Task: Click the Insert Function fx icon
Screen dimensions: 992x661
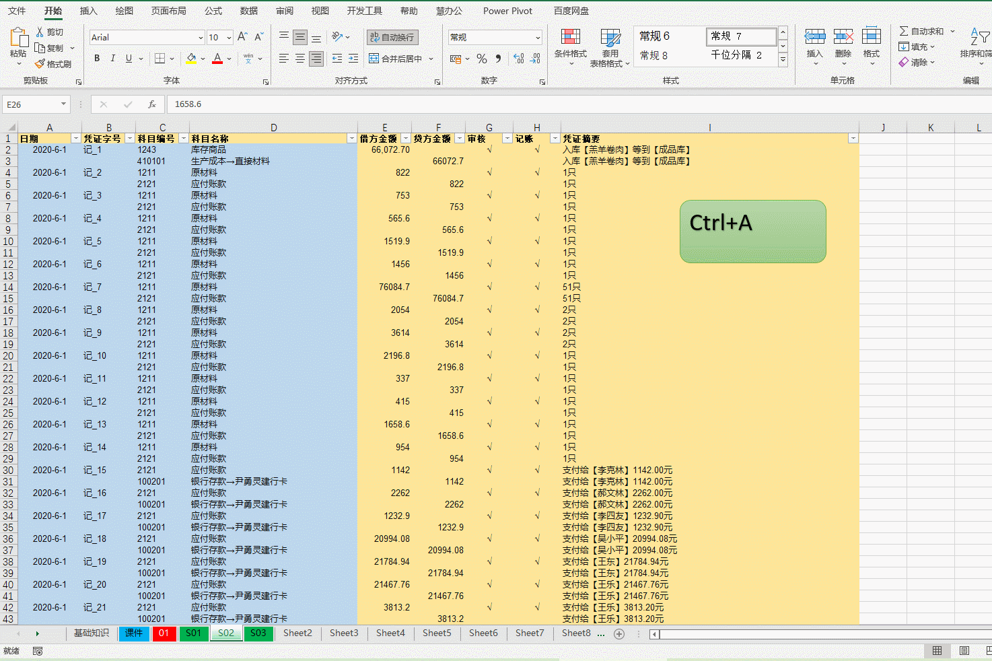Action: tap(152, 104)
